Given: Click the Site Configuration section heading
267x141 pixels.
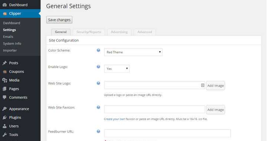Looking at the screenshot, I should click(x=64, y=40).
